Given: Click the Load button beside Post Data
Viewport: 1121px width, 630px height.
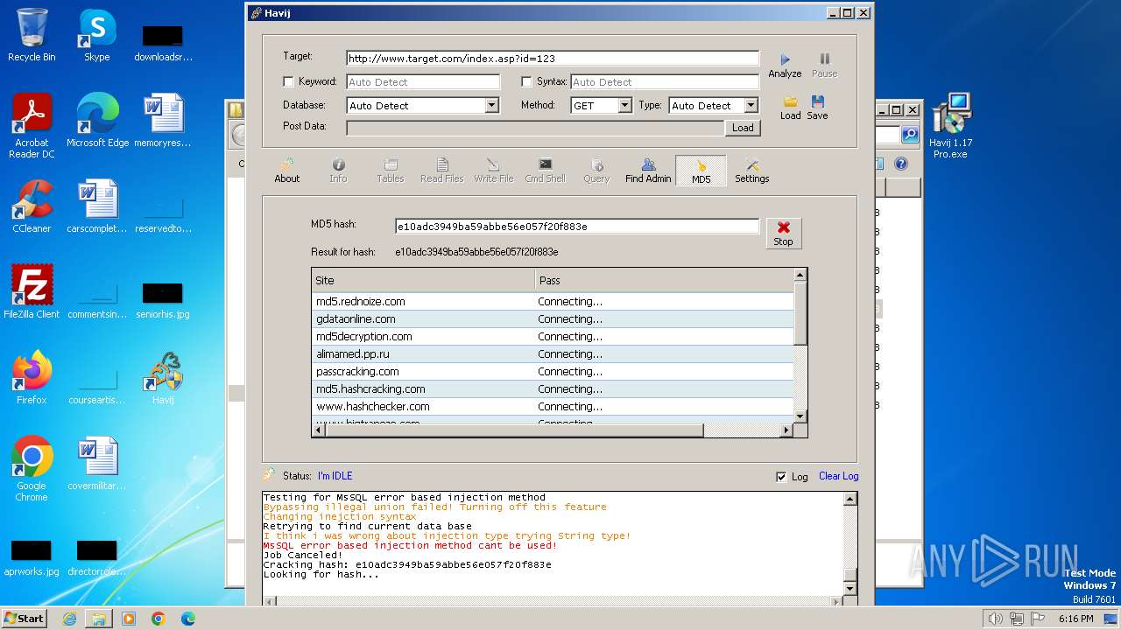Looking at the screenshot, I should (743, 128).
